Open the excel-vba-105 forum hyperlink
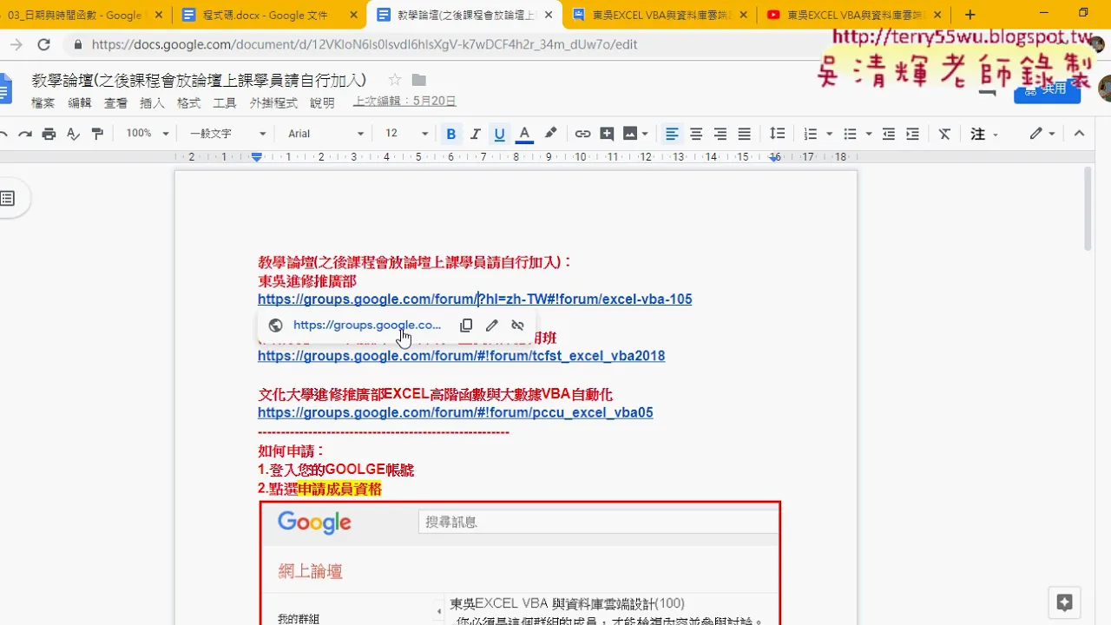Viewport: 1111px width, 625px height. coord(475,299)
